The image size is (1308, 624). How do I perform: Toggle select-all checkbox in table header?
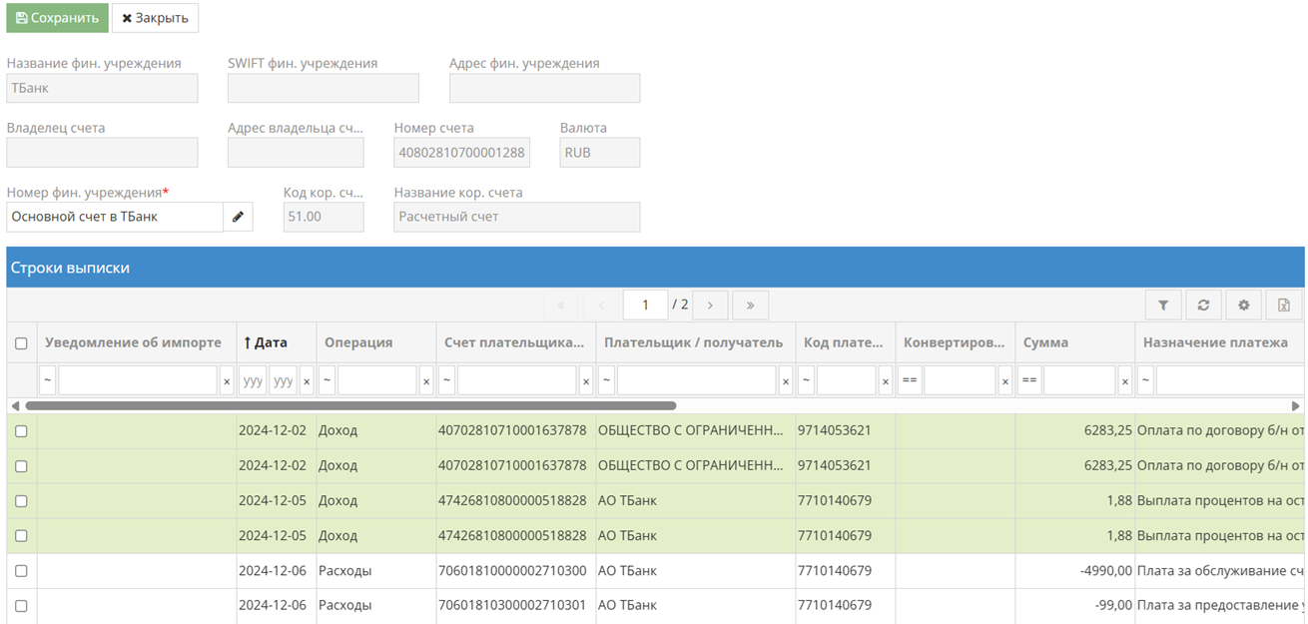pyautogui.click(x=21, y=343)
